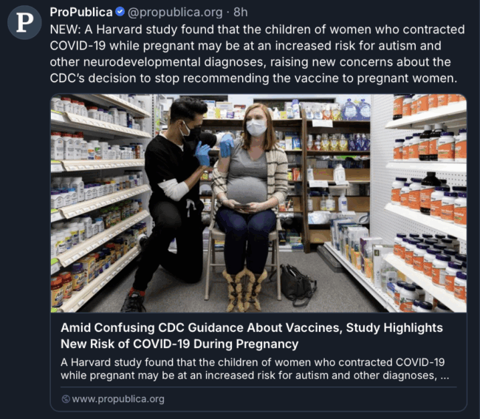
Task: Click post text line mentioning "CDC's decision"
Action: (253, 78)
